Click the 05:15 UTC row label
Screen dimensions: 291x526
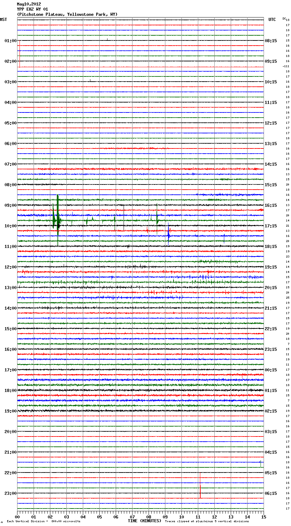pos(271,473)
